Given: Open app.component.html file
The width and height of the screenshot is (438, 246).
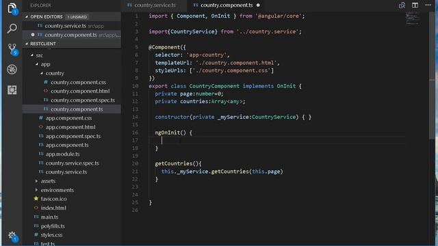Looking at the screenshot, I should point(71,127).
